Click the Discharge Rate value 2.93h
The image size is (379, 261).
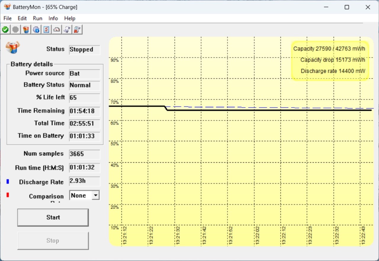point(85,181)
